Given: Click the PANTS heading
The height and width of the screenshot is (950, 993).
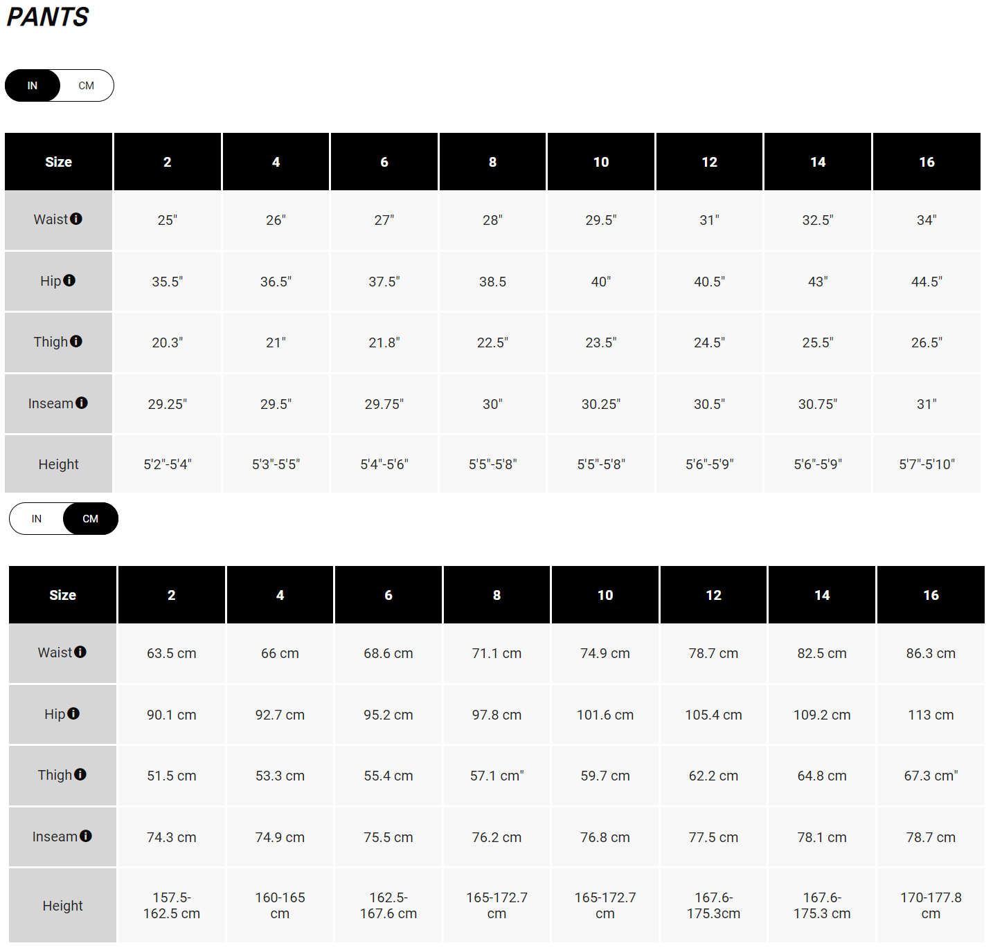Looking at the screenshot, I should point(47,17).
